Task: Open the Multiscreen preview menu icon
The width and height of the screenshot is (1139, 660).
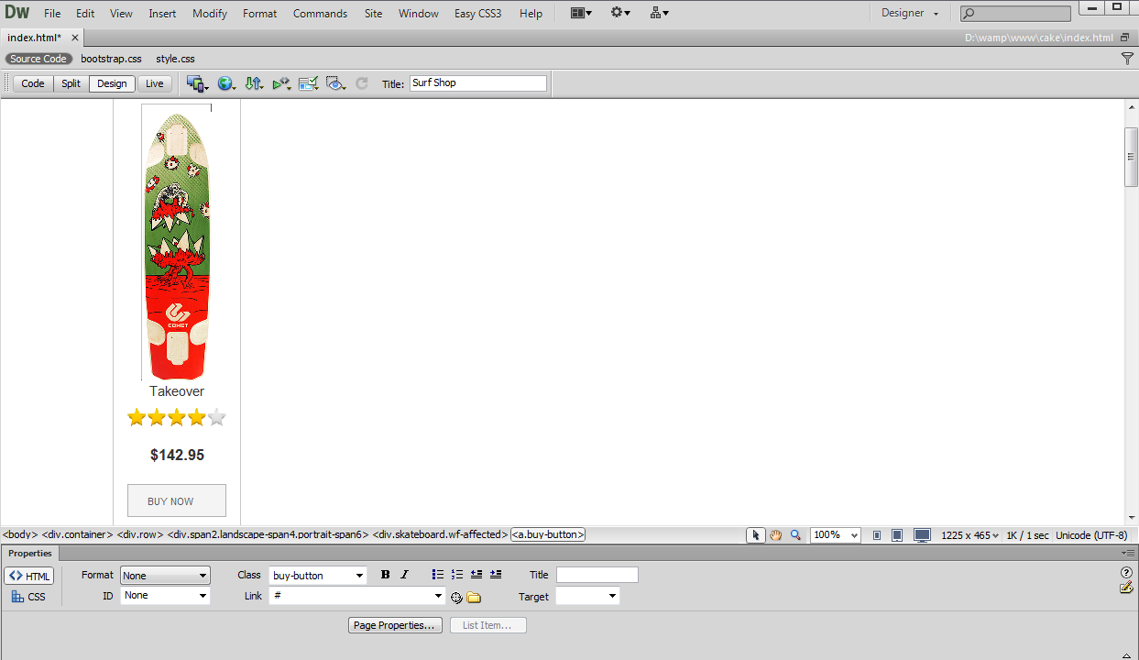Action: click(197, 83)
